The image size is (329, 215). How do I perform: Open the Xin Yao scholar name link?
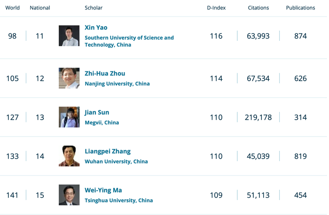tap(96, 28)
